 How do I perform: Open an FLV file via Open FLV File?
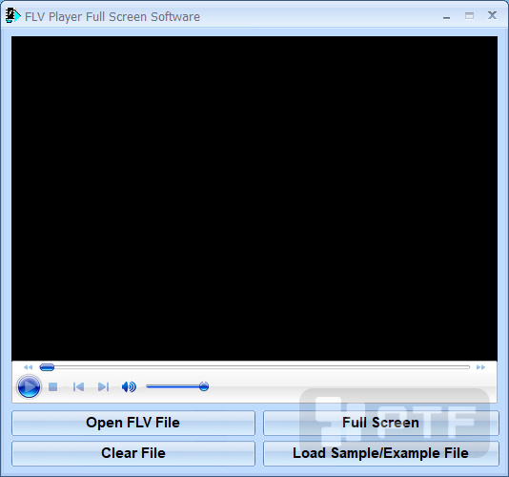coord(133,423)
